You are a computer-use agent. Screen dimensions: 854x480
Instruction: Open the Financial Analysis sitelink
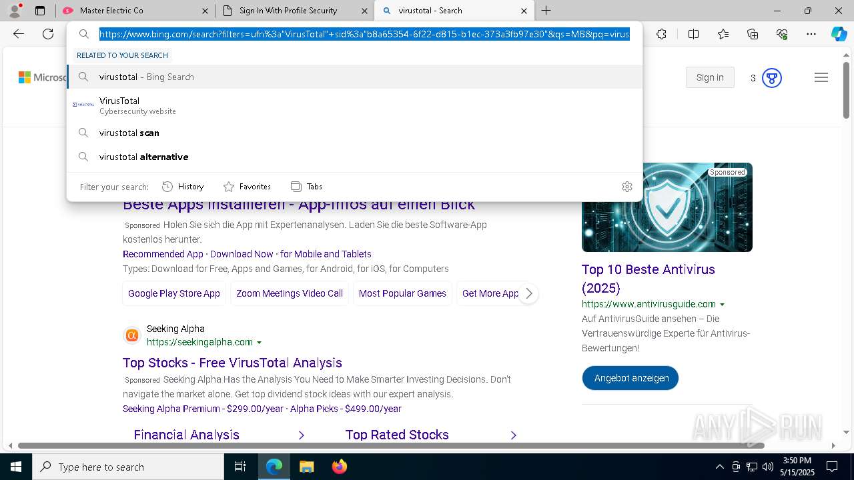click(x=186, y=435)
